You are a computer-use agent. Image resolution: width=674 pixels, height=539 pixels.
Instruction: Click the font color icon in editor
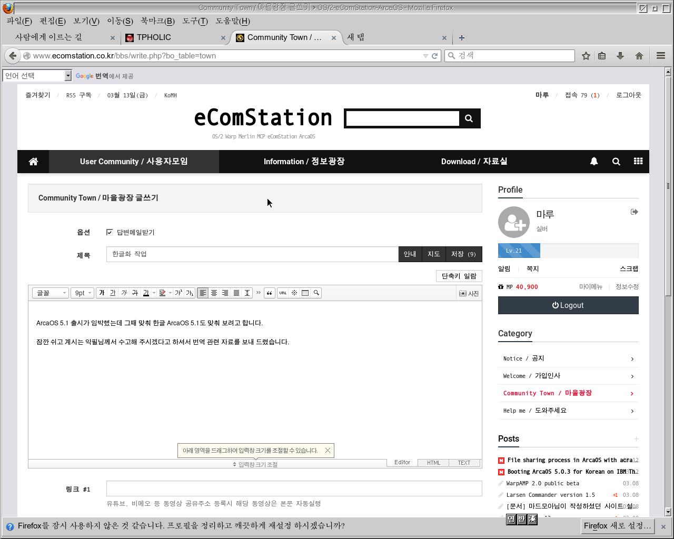[146, 293]
